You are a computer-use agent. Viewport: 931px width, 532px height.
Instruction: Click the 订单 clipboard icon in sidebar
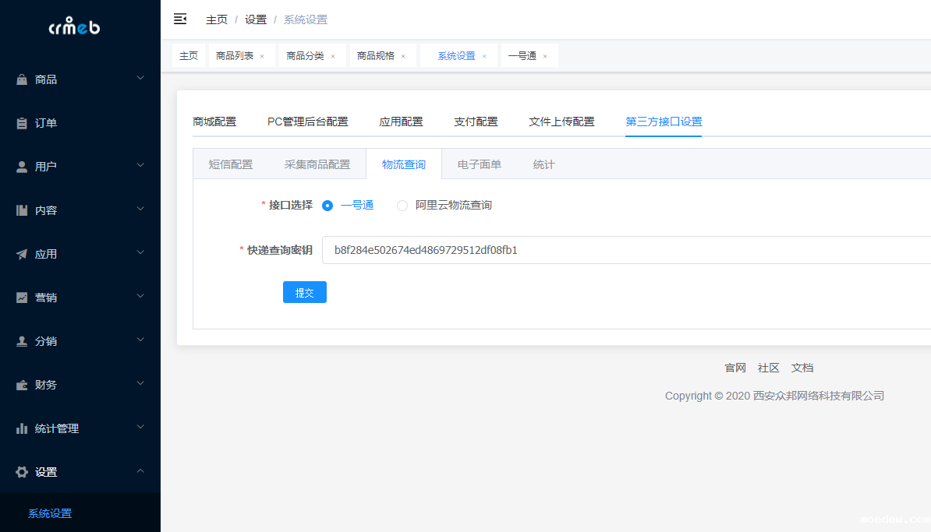coord(22,123)
